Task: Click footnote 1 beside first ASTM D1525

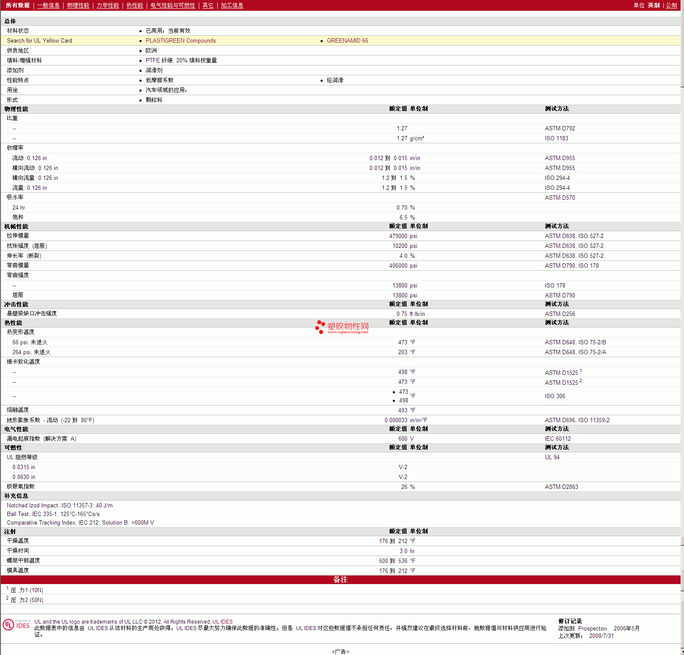Action: pyautogui.click(x=580, y=371)
